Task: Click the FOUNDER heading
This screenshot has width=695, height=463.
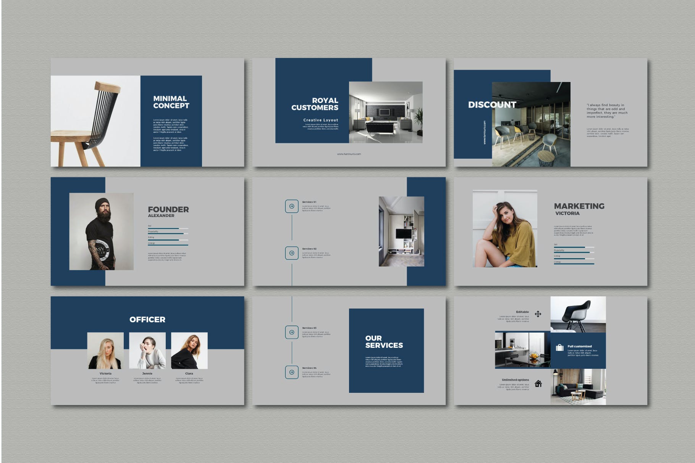Action: point(168,209)
